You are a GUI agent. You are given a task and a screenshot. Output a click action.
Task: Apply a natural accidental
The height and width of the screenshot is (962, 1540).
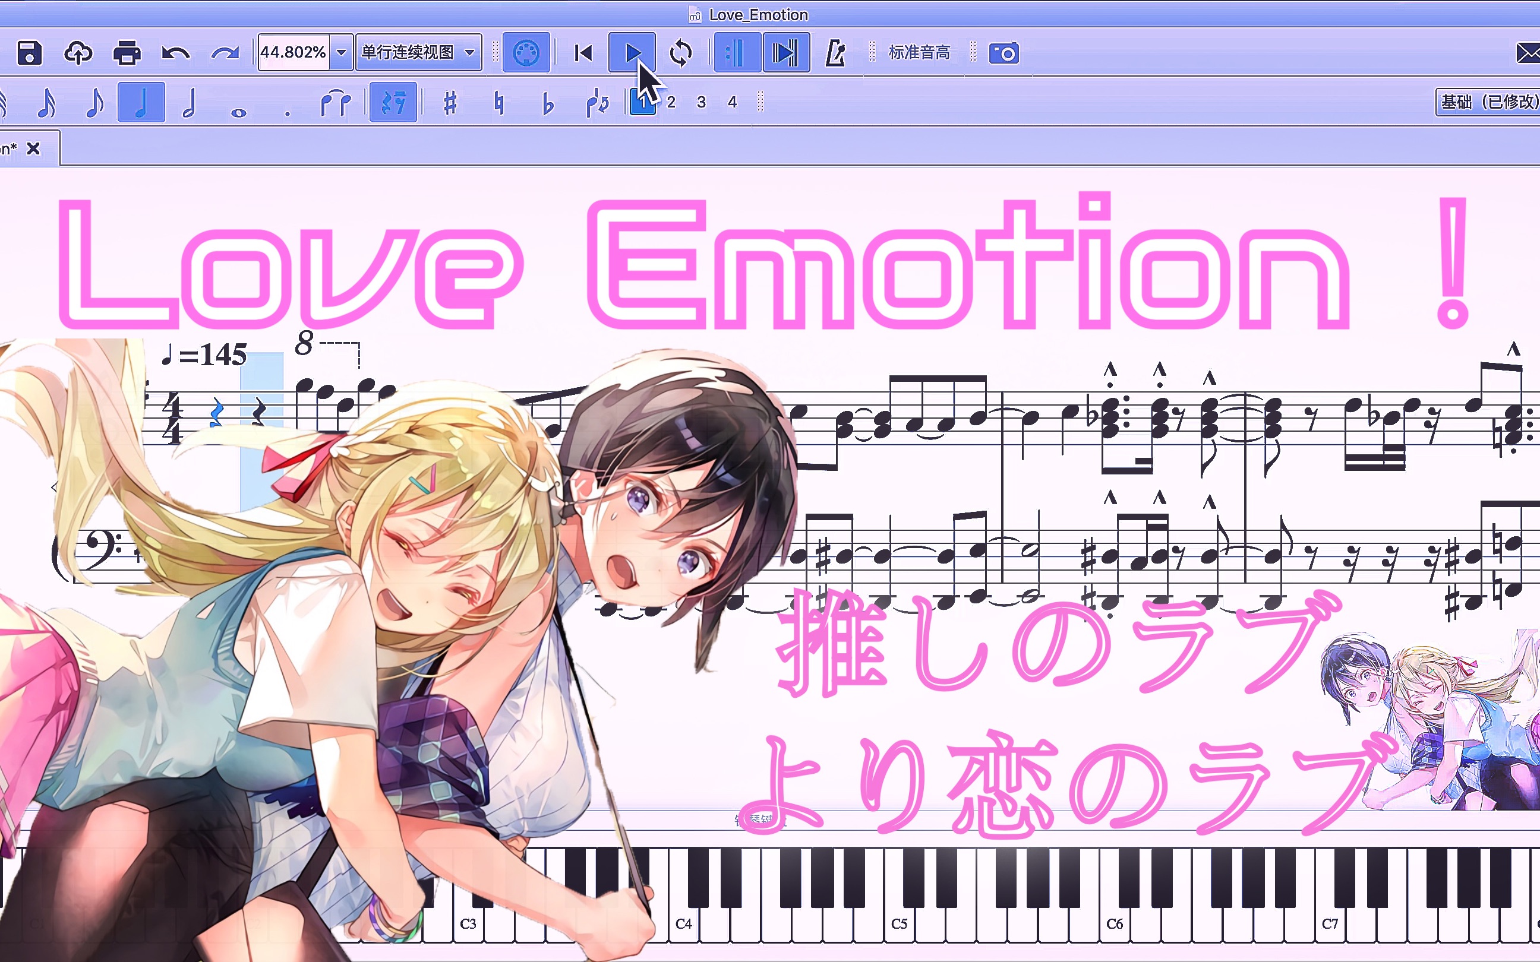[500, 102]
